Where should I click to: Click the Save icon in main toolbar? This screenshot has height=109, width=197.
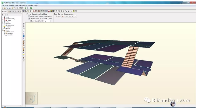7,8
